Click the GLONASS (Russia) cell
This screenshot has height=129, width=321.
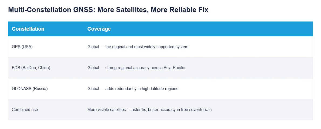pos(30,89)
